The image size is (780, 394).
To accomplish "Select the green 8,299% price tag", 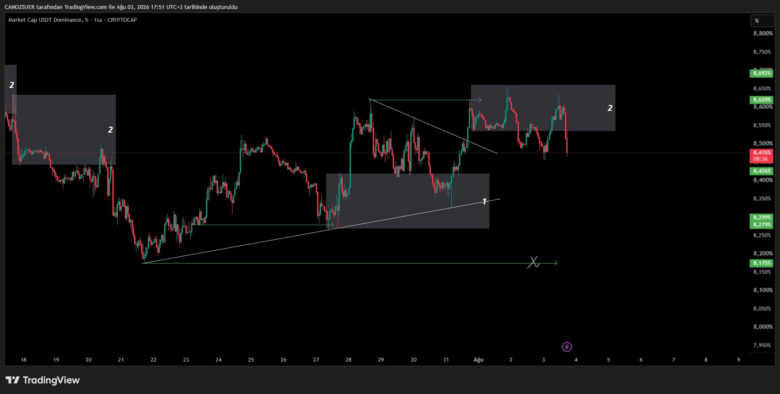I will (762, 217).
